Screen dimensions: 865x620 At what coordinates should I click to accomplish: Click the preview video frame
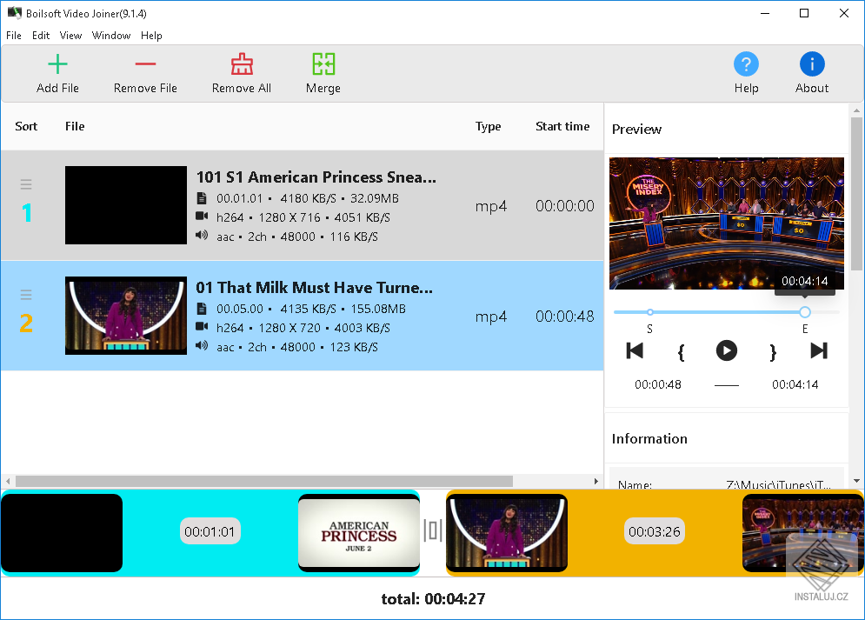(x=727, y=223)
